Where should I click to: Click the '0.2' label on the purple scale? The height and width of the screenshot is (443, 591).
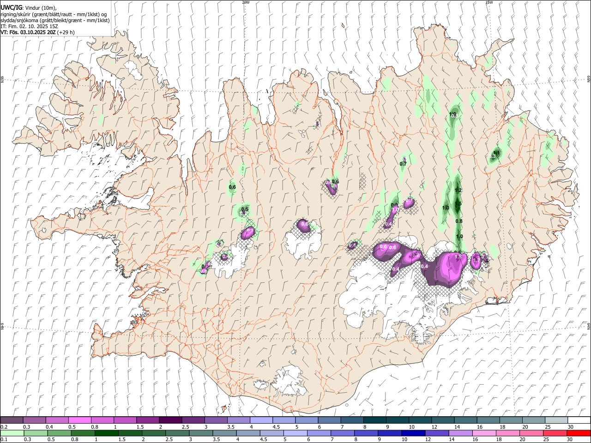pyautogui.click(x=4, y=427)
